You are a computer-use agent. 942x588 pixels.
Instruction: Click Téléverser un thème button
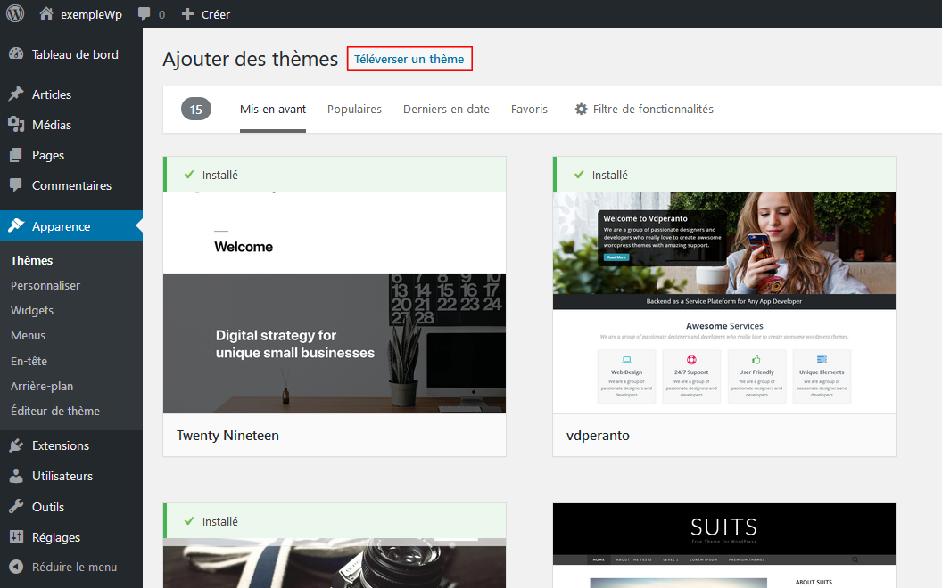click(x=409, y=59)
